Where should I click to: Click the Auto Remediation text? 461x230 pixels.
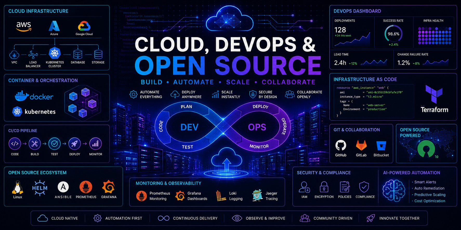429,188
